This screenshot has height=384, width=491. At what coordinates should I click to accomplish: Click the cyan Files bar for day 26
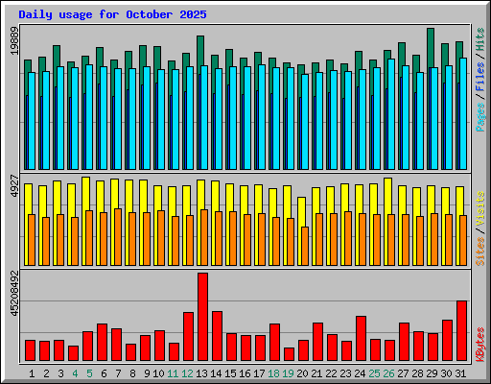(x=391, y=114)
